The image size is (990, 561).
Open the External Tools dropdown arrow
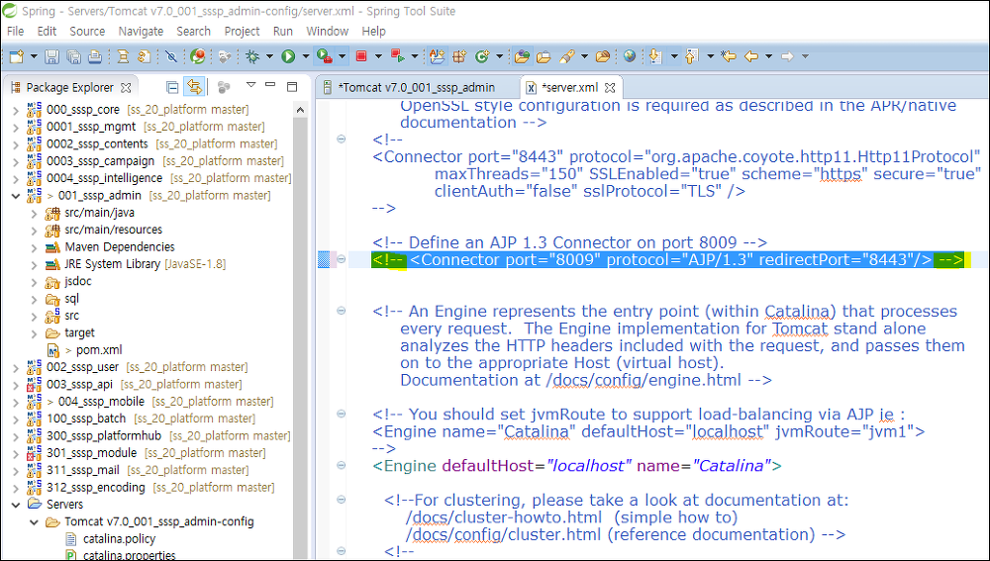[343, 56]
